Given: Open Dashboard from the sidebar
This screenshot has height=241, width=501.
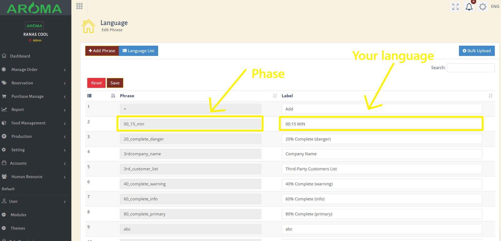Looking at the screenshot, I should (x=20, y=56).
